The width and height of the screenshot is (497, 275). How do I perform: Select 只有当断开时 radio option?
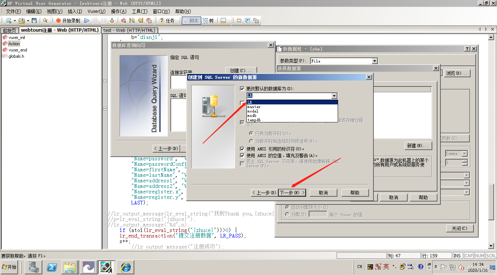(x=251, y=133)
